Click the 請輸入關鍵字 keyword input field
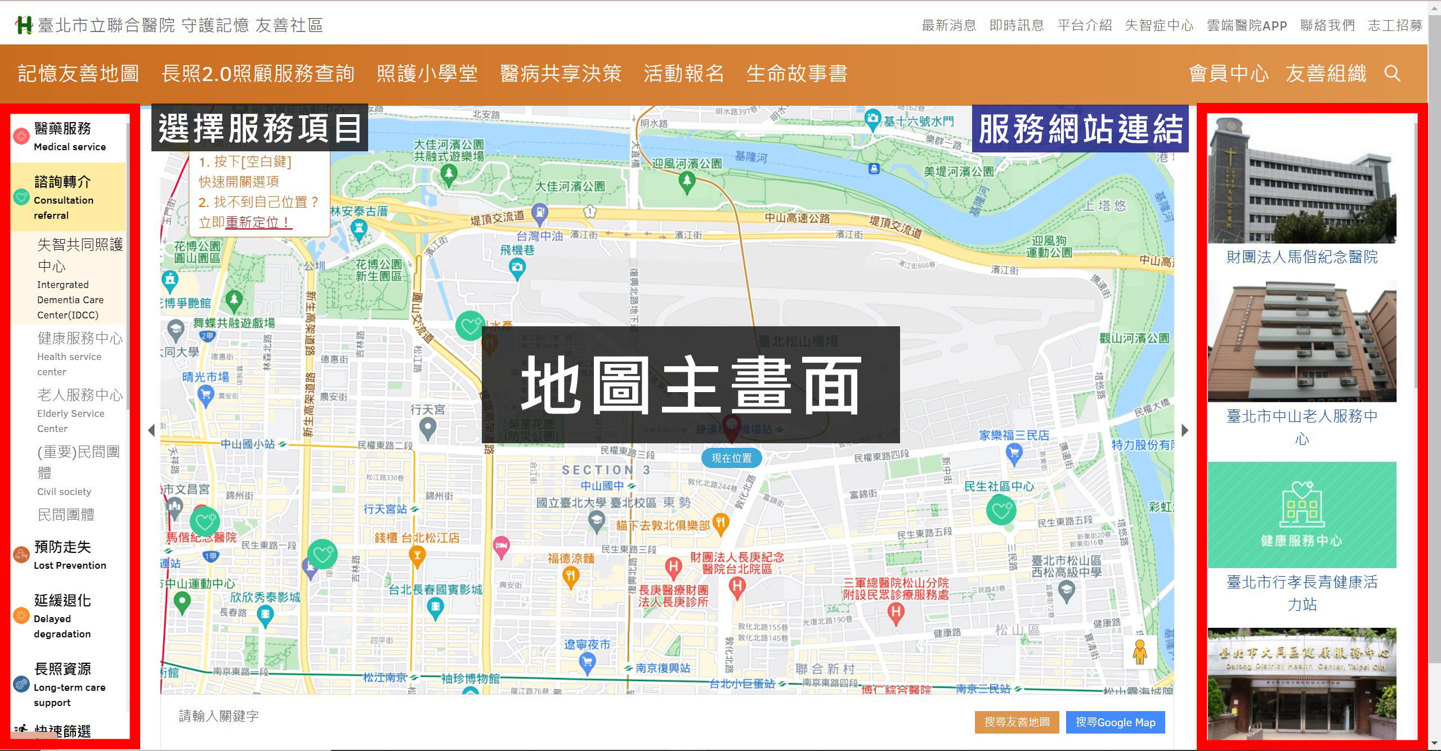1441x751 pixels. pos(281,716)
